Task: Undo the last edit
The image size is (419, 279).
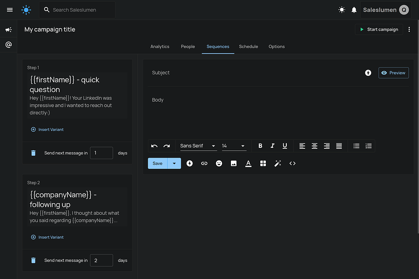Action: pyautogui.click(x=154, y=146)
